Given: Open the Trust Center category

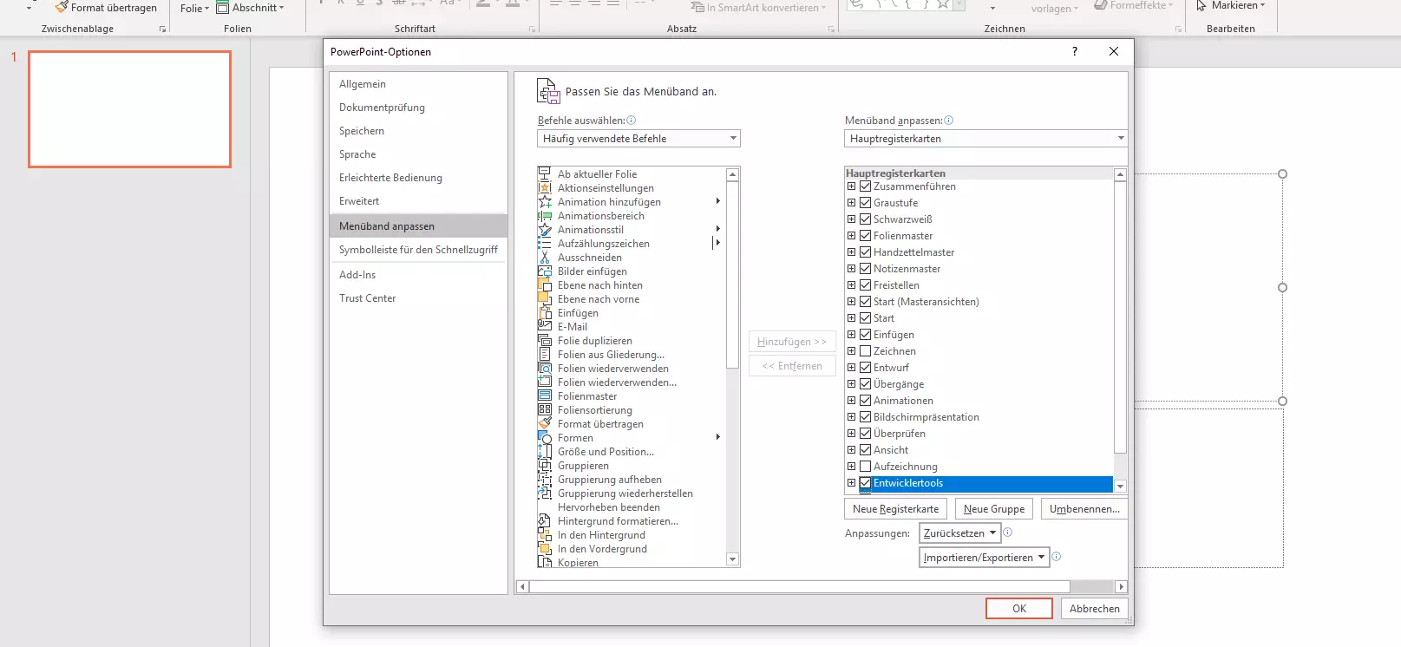Looking at the screenshot, I should point(418,298).
